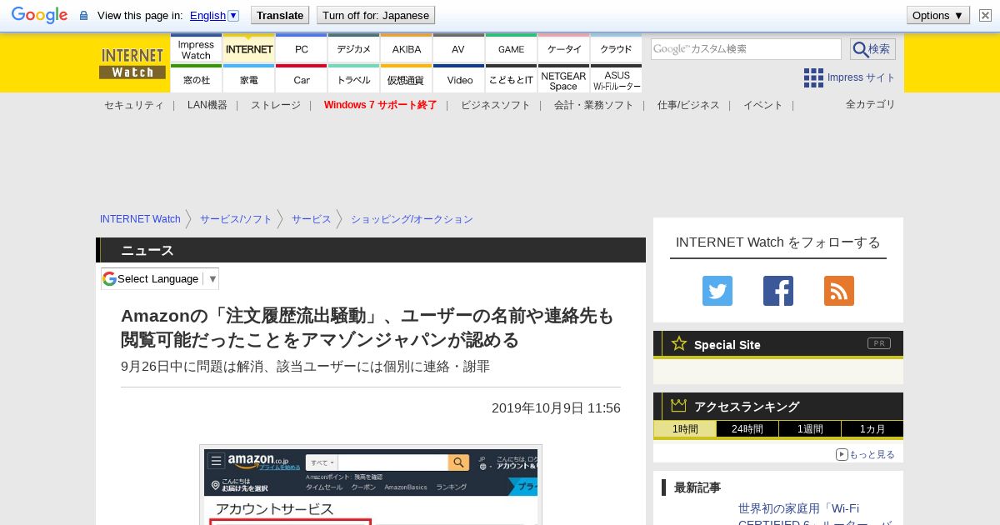
Task: Open the クラウド tab
Action: click(616, 49)
